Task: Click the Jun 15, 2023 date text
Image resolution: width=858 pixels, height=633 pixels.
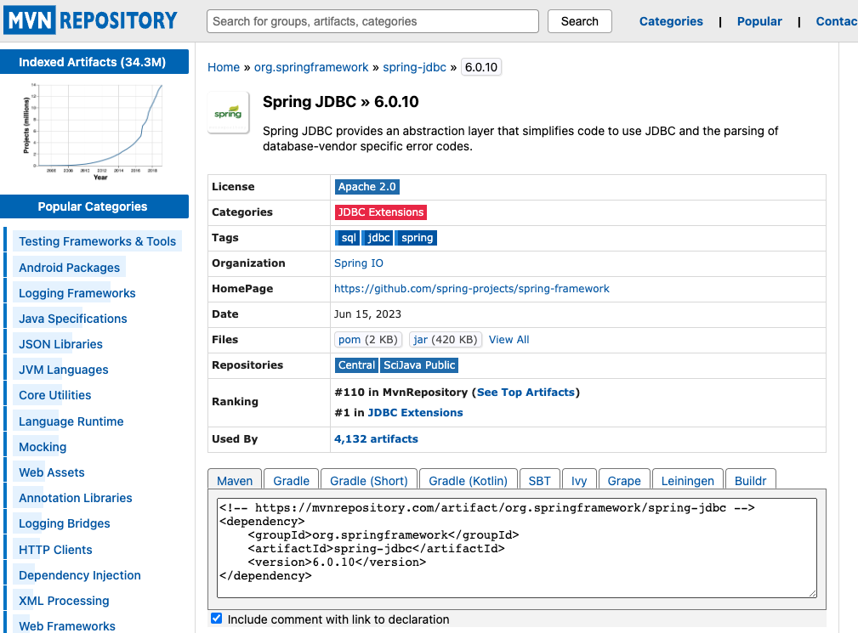Action: (x=367, y=314)
